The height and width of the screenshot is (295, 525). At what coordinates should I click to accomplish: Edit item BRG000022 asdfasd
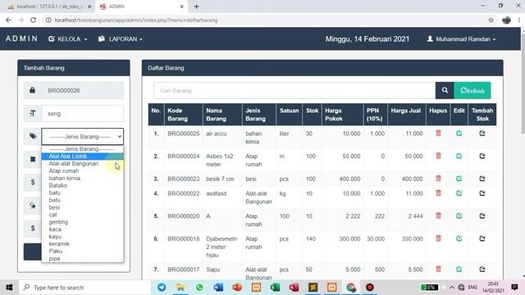tap(459, 193)
